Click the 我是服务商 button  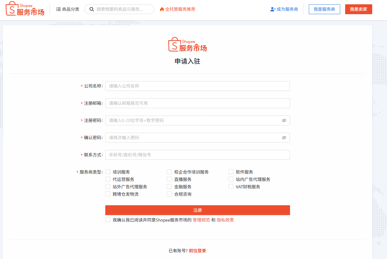pyautogui.click(x=325, y=9)
